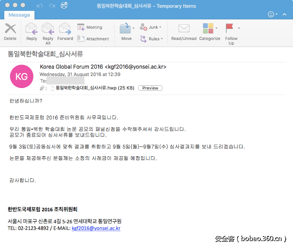Click the KG sender avatar
The image size is (293, 247).
pyautogui.click(x=22, y=76)
